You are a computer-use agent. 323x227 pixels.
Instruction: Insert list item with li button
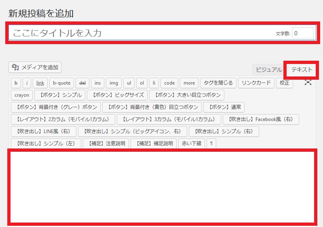click(x=154, y=83)
